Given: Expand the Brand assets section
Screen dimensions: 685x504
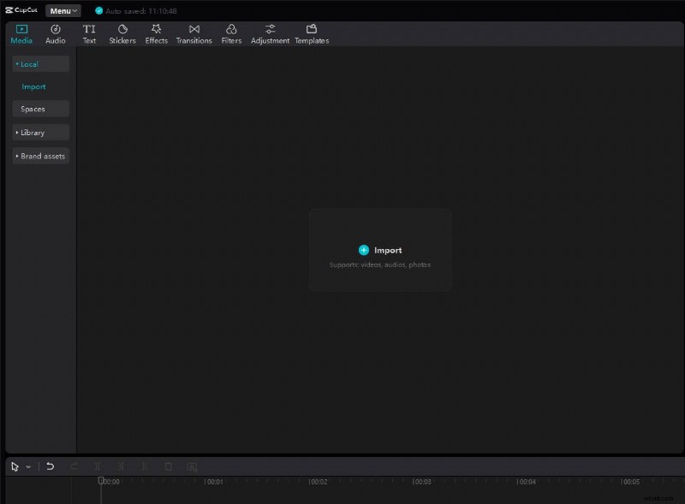Looking at the screenshot, I should coord(39,156).
